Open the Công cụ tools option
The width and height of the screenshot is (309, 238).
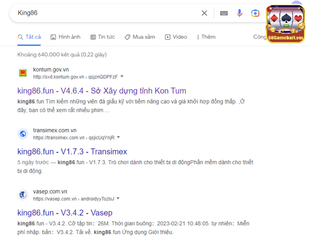(260, 37)
